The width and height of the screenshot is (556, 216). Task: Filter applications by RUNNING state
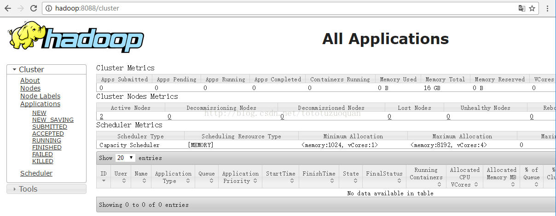click(46, 141)
